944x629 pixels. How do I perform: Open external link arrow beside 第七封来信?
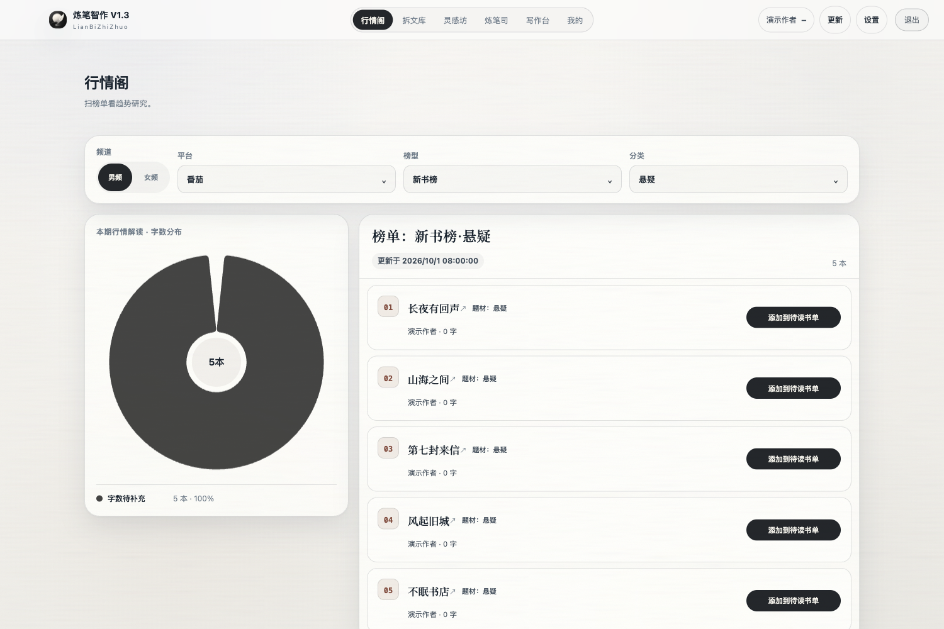(463, 450)
